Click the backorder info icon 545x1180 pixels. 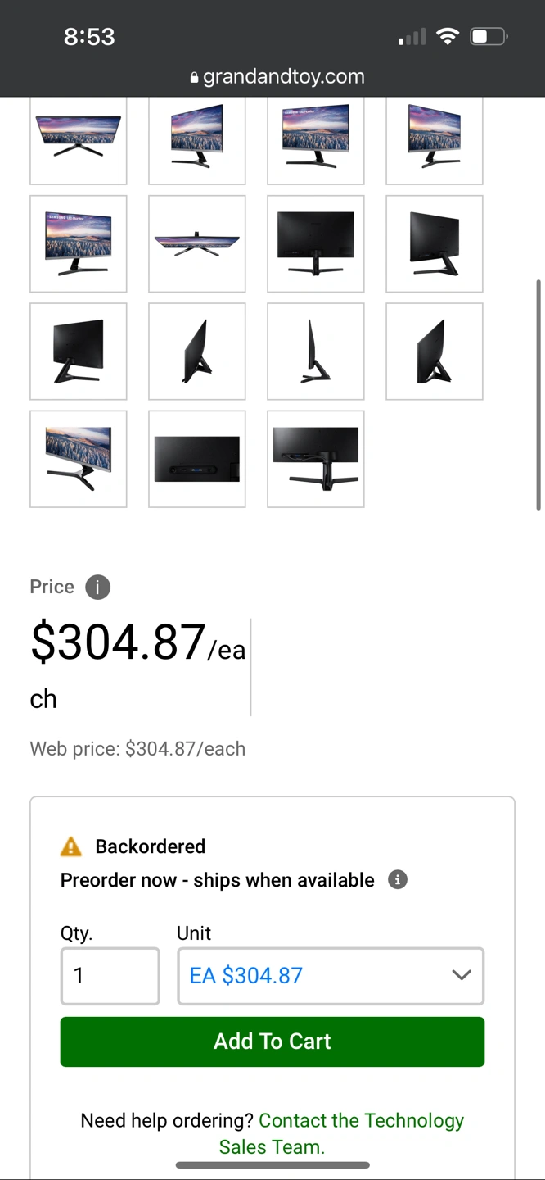click(x=398, y=880)
